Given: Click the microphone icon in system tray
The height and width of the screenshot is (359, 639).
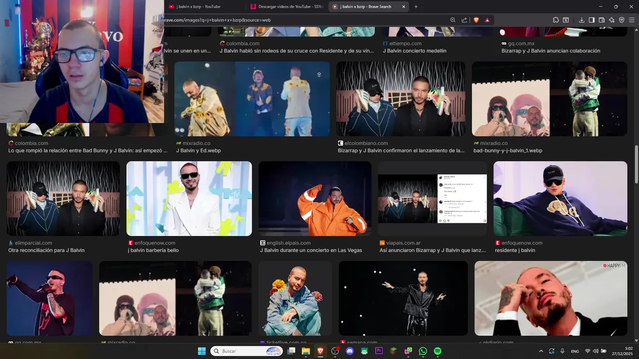Looking at the screenshot, I should [x=563, y=351].
